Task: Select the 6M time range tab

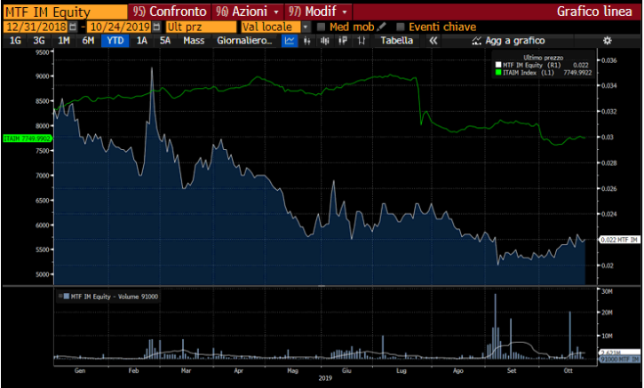Action: pyautogui.click(x=88, y=41)
